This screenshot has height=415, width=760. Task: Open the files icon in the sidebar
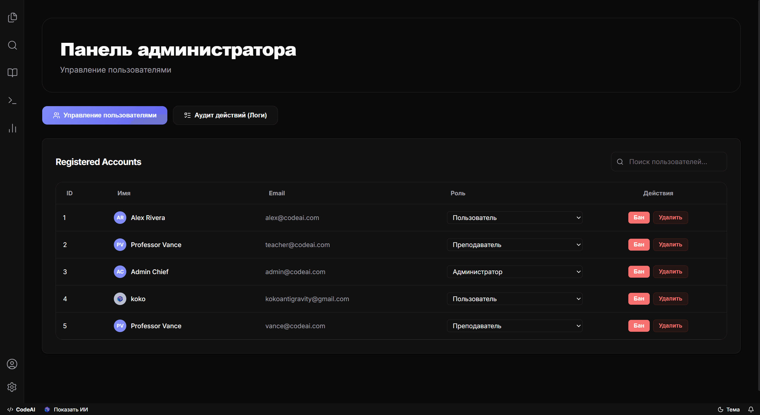point(12,18)
